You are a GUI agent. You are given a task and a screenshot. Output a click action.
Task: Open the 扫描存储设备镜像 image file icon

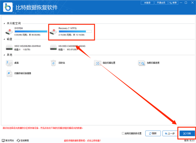pos(9,74)
